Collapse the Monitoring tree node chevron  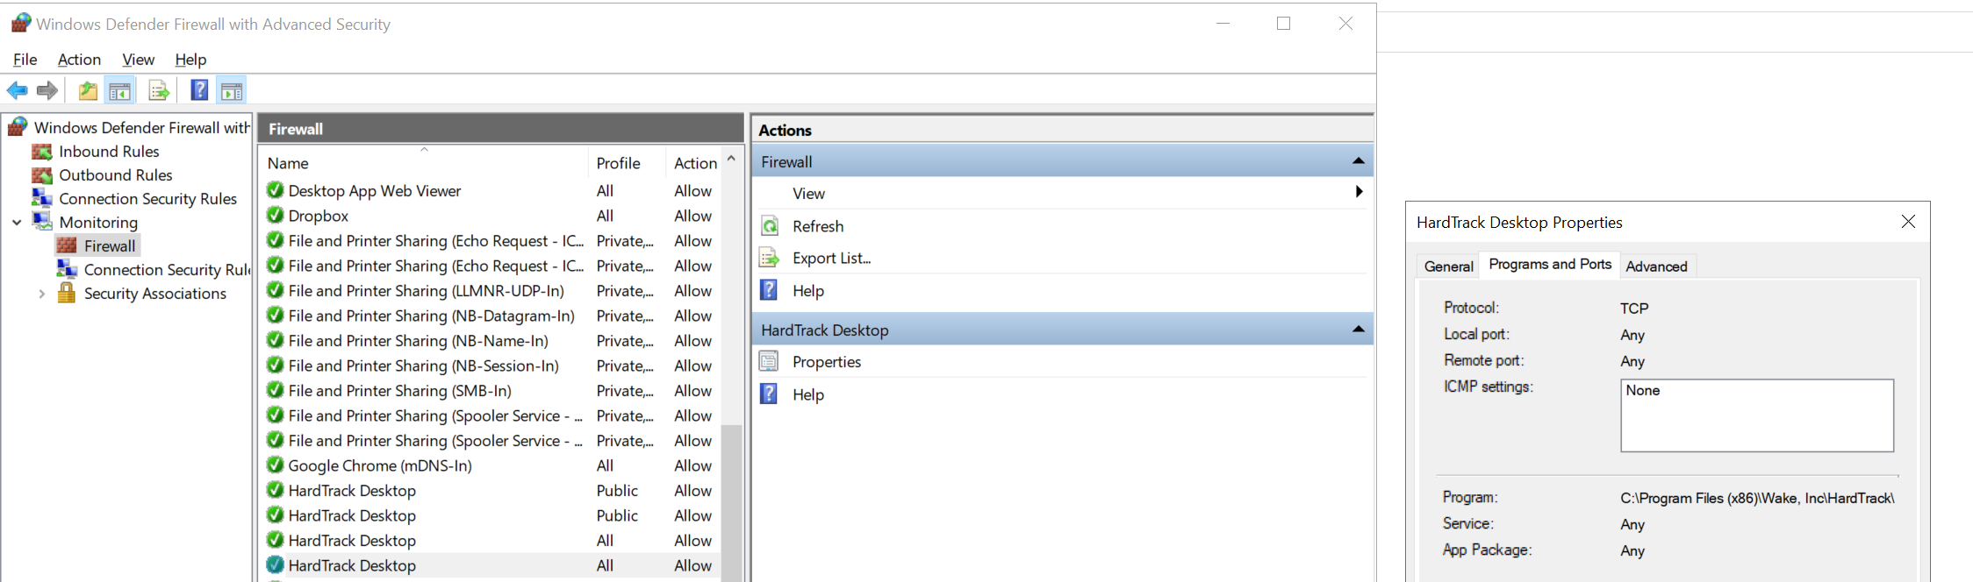click(17, 223)
